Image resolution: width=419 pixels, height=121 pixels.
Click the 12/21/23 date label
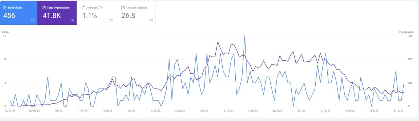pyautogui.click(x=10, y=111)
